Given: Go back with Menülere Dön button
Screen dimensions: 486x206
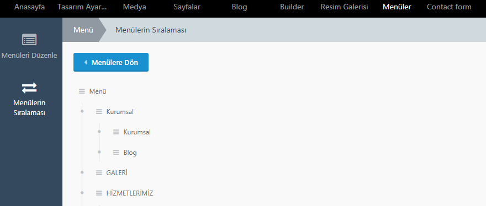Looking at the screenshot, I should point(111,62).
